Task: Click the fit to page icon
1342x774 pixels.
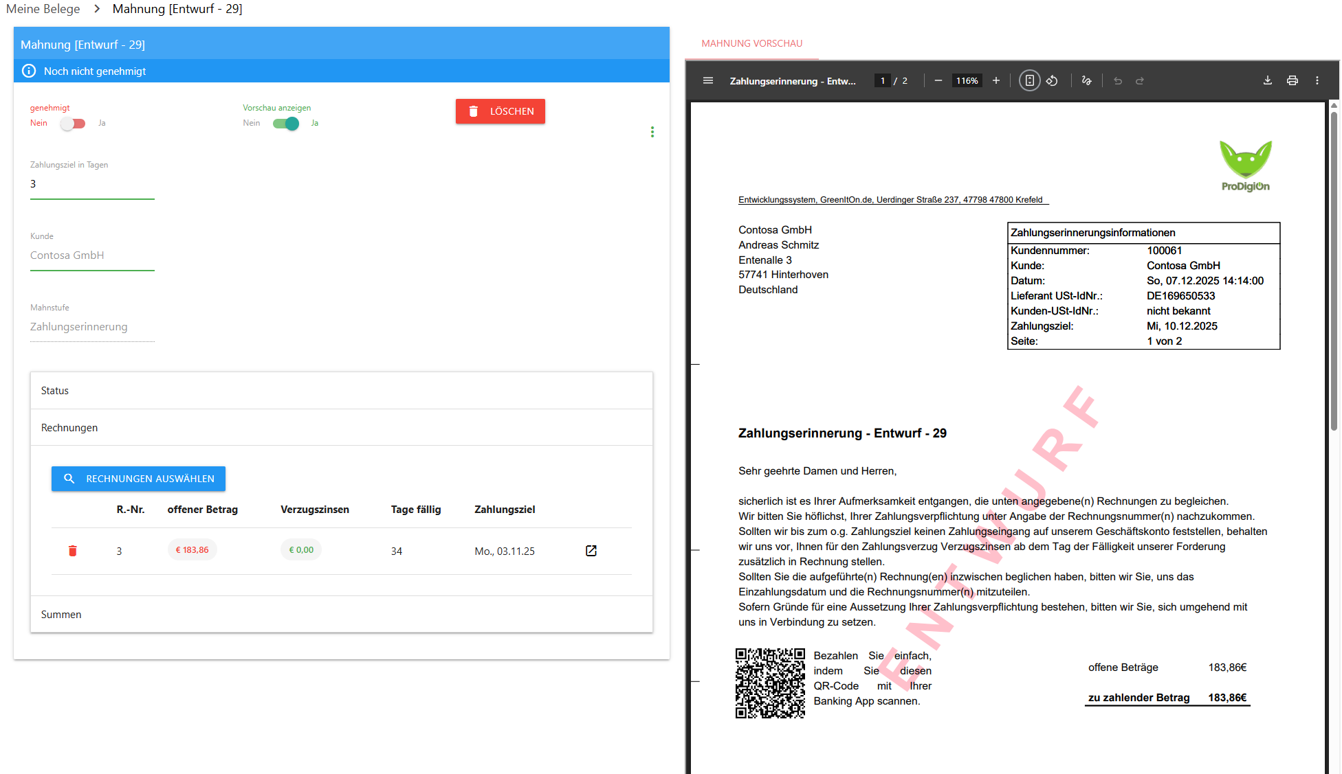Action: [1029, 81]
